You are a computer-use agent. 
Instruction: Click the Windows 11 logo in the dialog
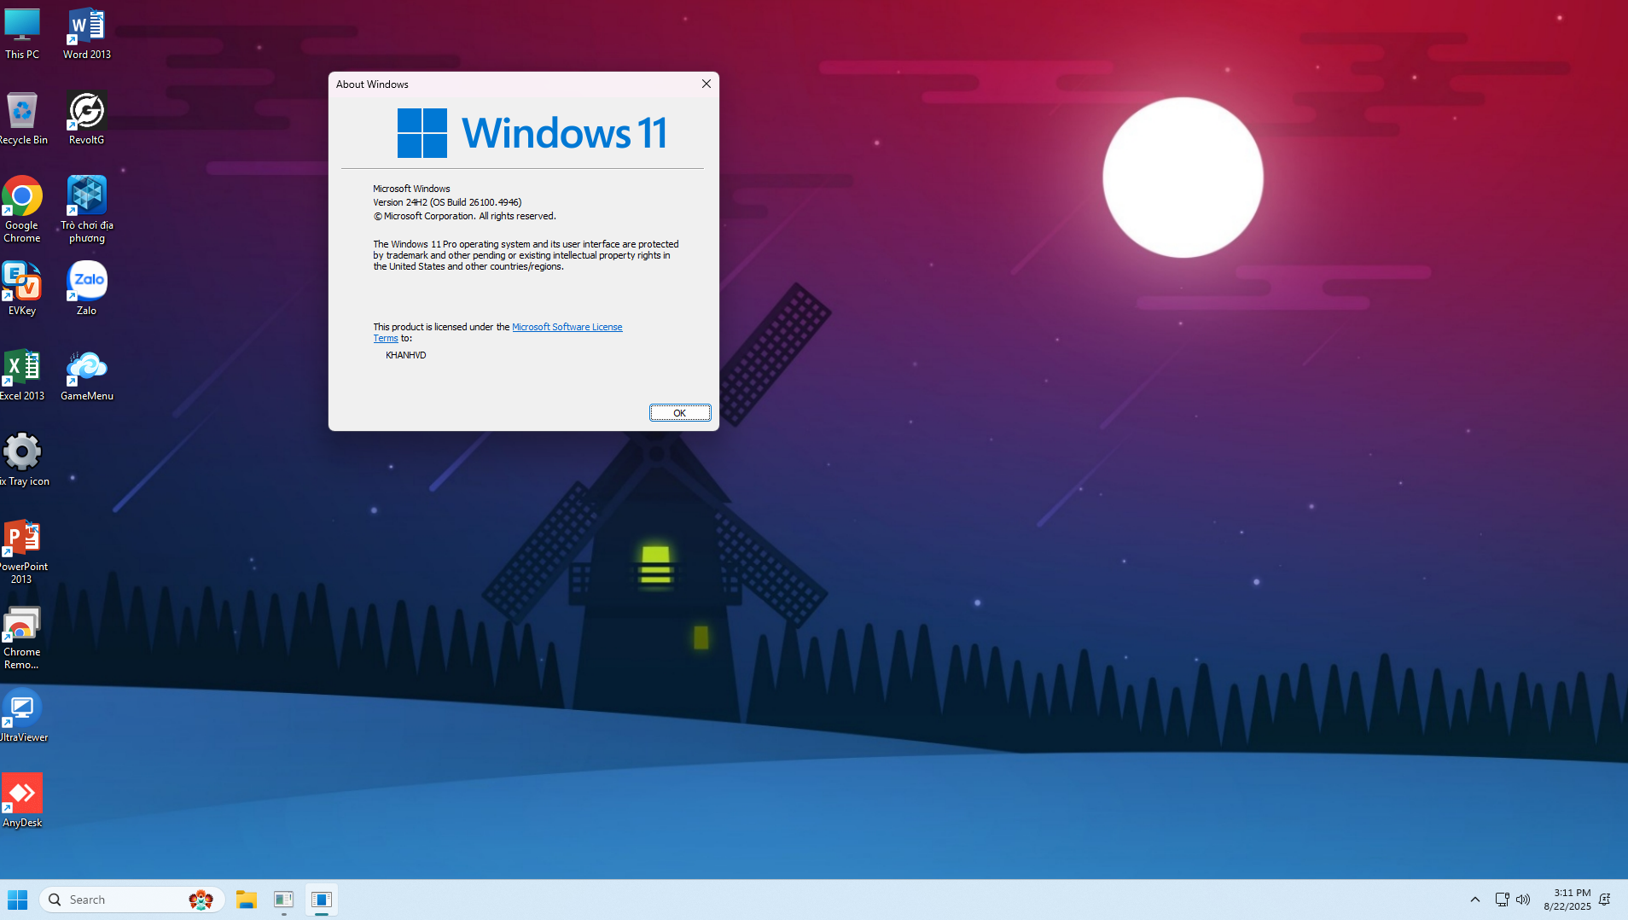click(x=532, y=133)
